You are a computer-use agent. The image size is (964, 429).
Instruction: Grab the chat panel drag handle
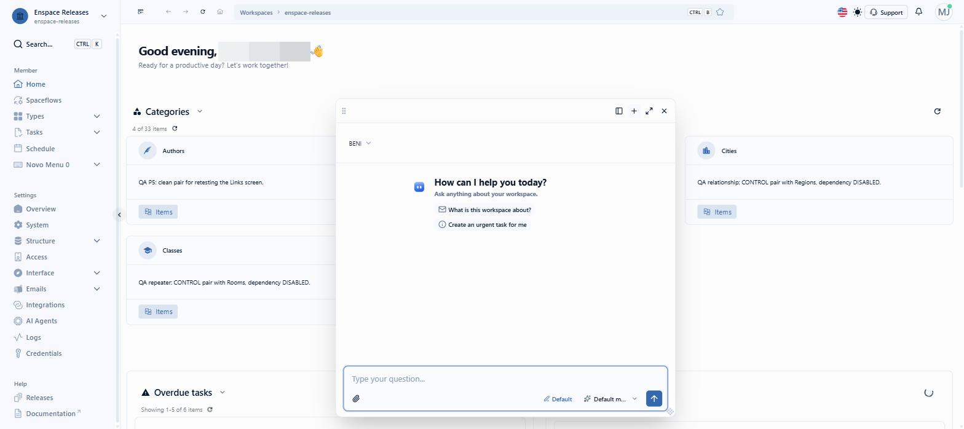(344, 111)
